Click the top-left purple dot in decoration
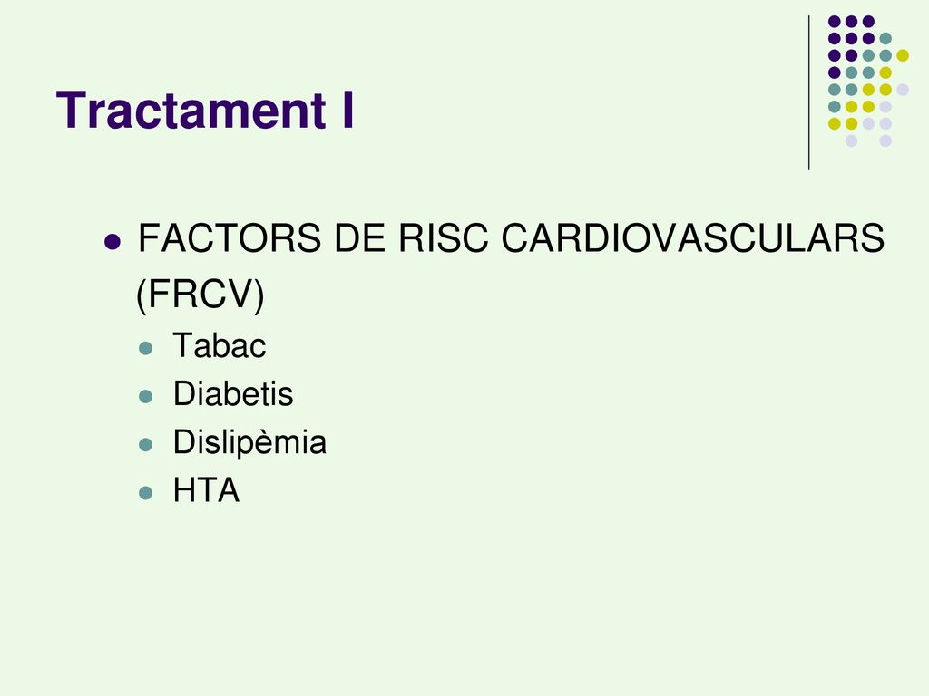 tap(835, 22)
